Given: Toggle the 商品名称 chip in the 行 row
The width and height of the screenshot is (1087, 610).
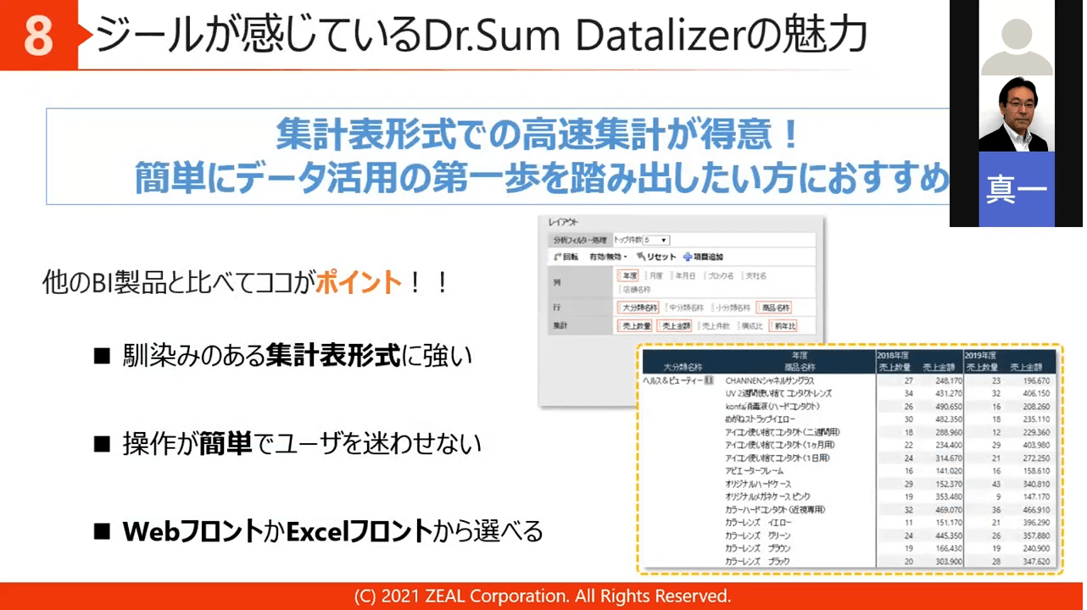Looking at the screenshot, I should tap(773, 308).
